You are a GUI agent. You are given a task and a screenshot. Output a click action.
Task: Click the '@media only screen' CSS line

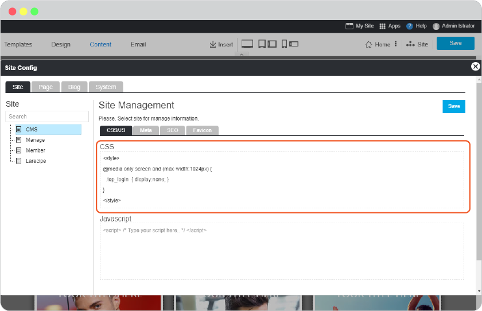coord(158,169)
